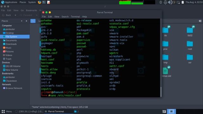Open Help menu in Parrot Terminal
The width and height of the screenshot is (203, 114).
pos(84,16)
